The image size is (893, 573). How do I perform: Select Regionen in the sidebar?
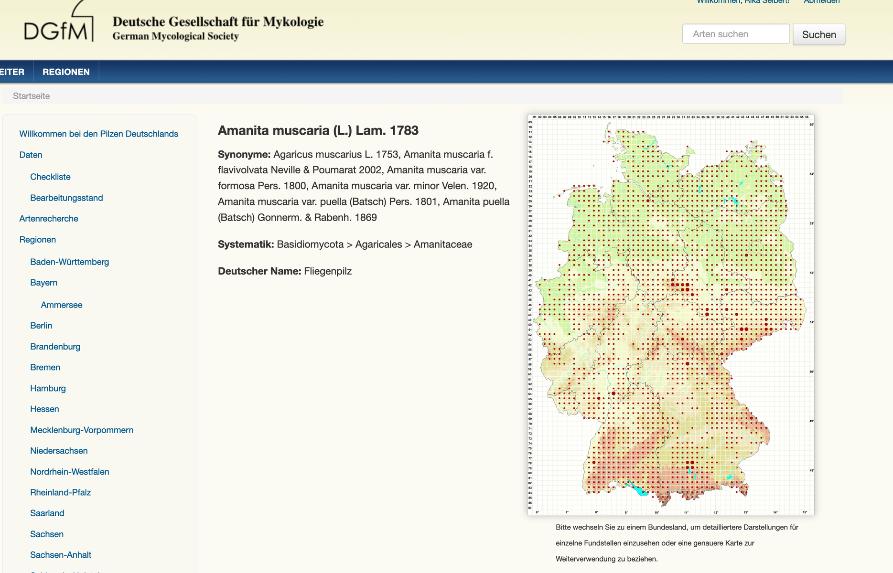point(37,240)
